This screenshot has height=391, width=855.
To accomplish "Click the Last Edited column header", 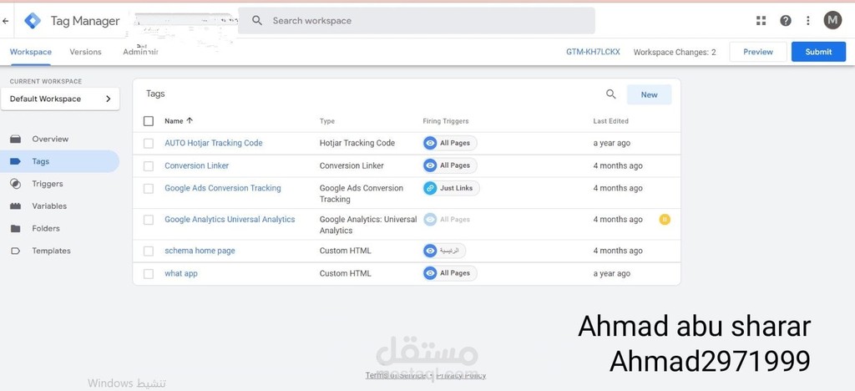I will click(x=610, y=121).
